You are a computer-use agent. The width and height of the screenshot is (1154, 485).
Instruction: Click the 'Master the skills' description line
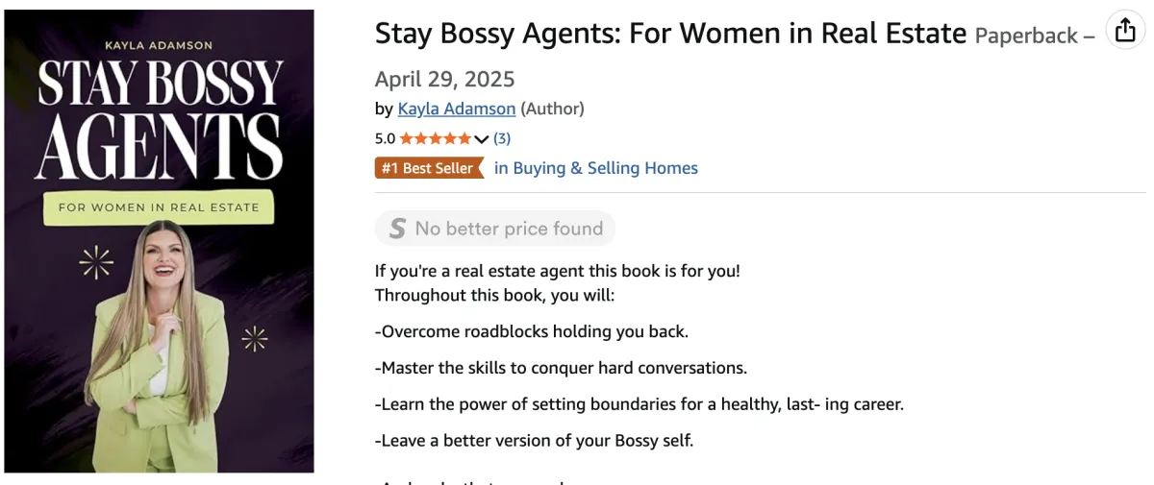pos(561,367)
